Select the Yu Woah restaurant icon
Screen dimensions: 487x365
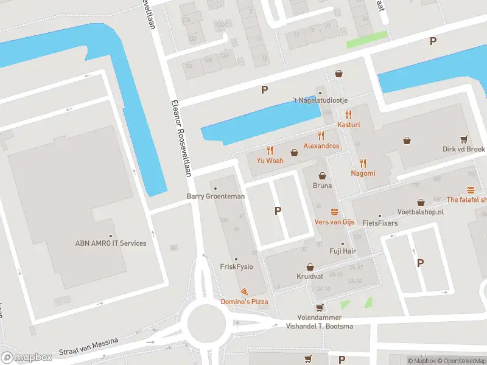270,151
